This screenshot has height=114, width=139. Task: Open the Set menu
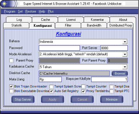(20, 11)
